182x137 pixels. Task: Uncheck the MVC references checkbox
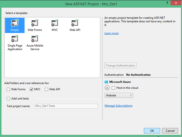click(32, 89)
